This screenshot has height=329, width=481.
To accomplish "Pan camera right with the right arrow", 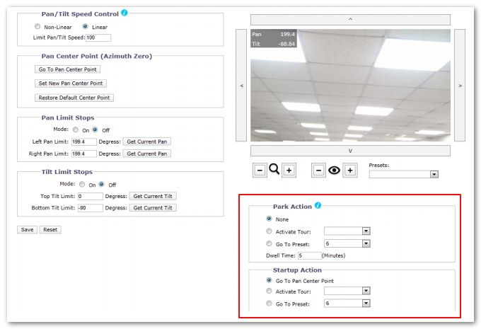I will tap(460, 86).
